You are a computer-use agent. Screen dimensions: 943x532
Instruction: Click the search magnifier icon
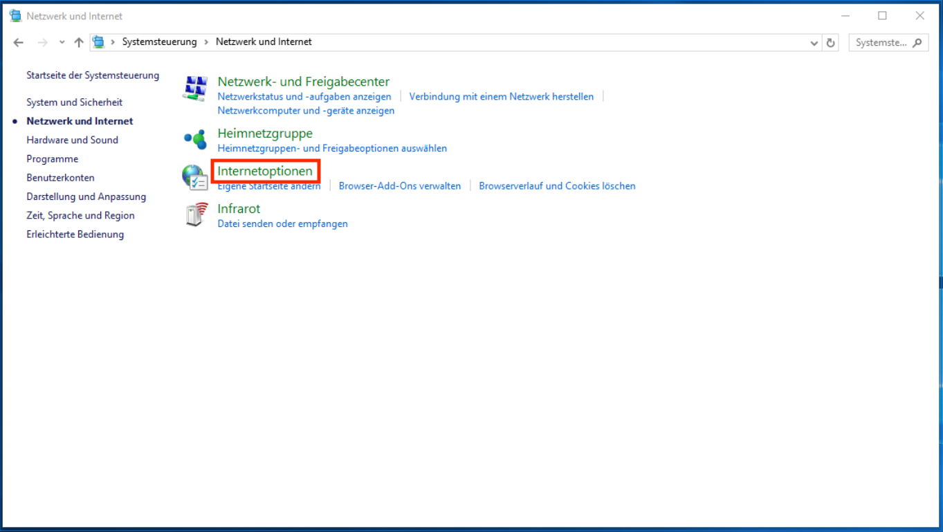point(917,42)
